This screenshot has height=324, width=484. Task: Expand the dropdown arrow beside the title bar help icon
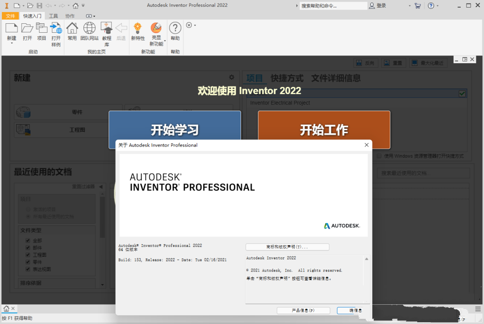tap(437, 5)
